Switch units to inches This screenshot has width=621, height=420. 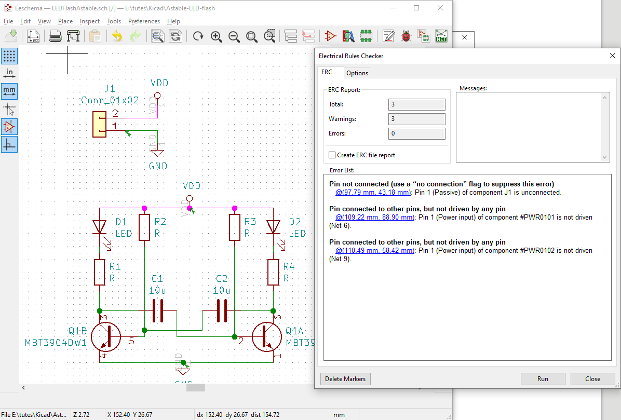[x=9, y=73]
